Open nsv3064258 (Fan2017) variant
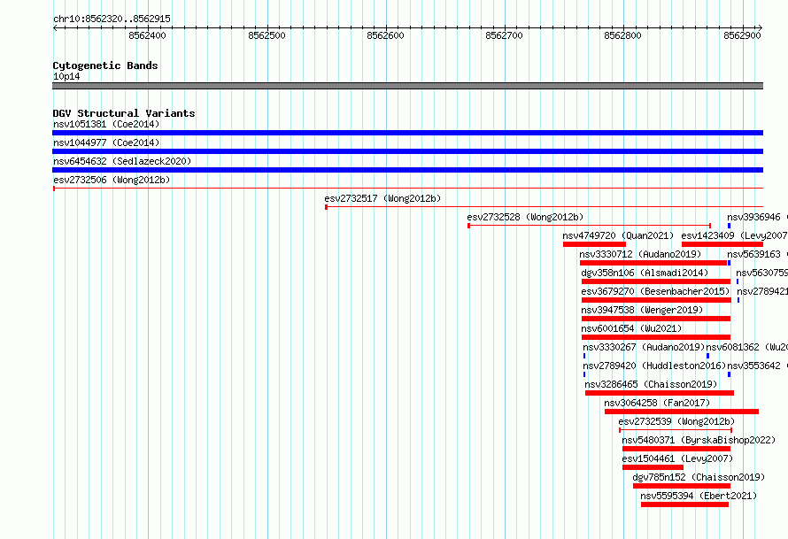Image resolution: width=788 pixels, height=539 pixels. [x=657, y=403]
